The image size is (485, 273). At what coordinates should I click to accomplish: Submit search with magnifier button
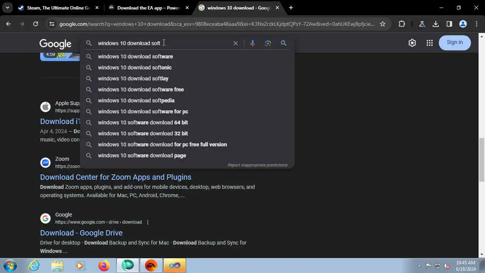(x=283, y=43)
